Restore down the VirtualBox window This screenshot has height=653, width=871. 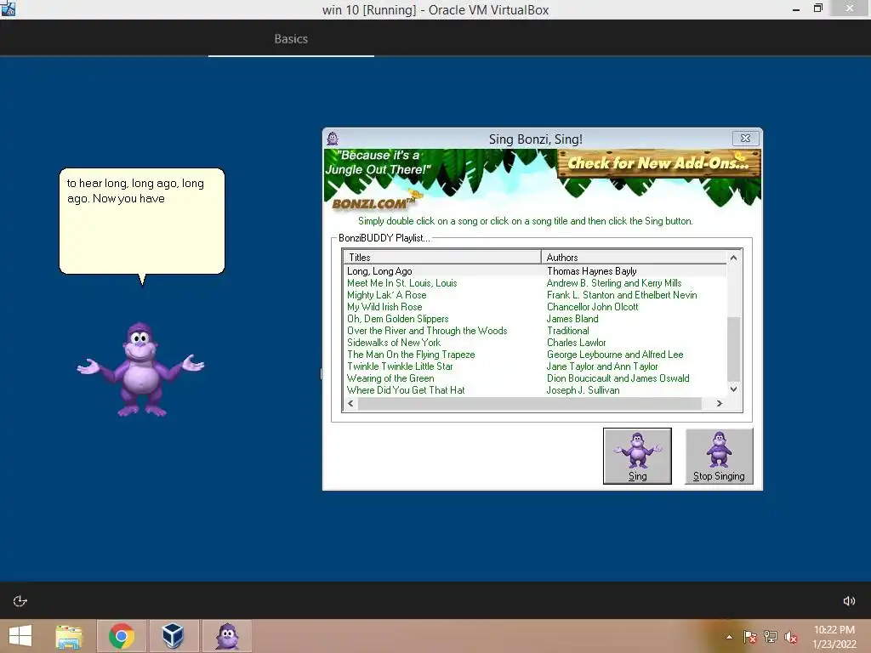click(817, 9)
